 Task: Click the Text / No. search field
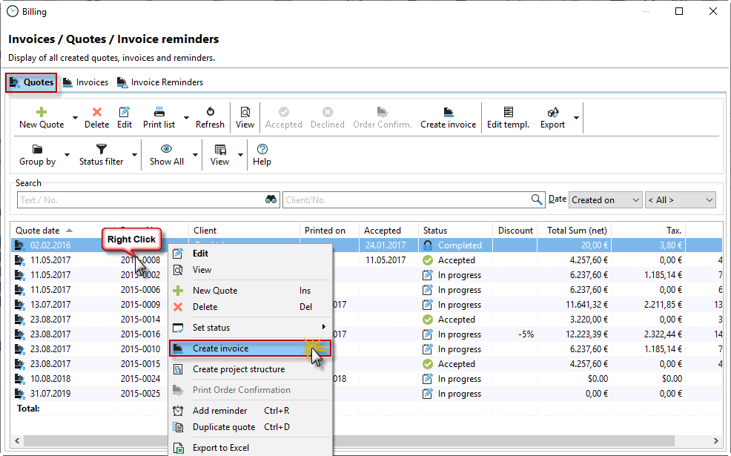141,199
